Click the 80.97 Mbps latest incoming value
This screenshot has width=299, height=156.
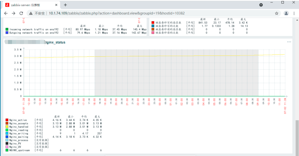point(83,29)
